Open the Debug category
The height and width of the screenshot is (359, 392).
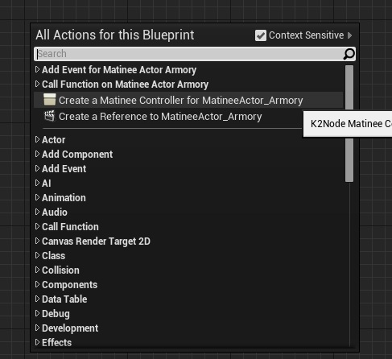click(x=56, y=314)
